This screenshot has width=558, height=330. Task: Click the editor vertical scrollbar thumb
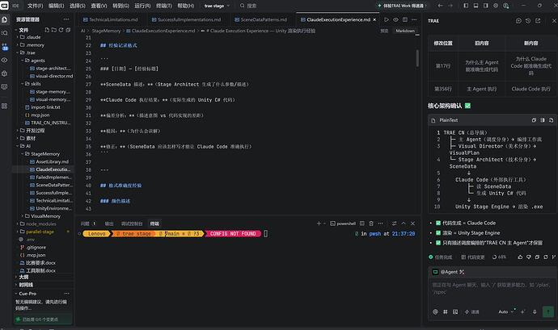coord(417,58)
